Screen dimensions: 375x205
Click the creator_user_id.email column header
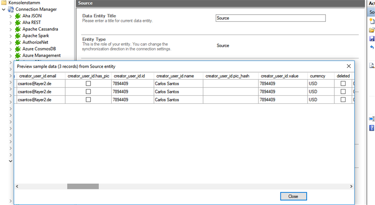(x=37, y=76)
